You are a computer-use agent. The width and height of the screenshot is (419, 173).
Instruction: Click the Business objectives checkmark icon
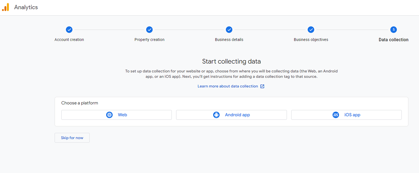311,30
